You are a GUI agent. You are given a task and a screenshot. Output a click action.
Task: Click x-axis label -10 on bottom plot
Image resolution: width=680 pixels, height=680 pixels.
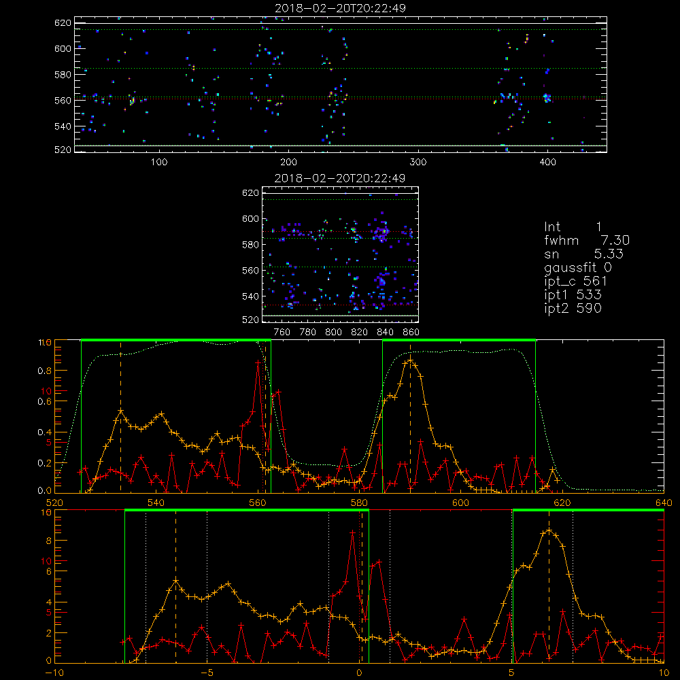[x=54, y=673]
